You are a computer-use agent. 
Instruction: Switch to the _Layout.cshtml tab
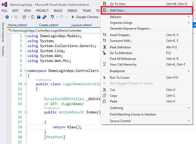point(81,25)
